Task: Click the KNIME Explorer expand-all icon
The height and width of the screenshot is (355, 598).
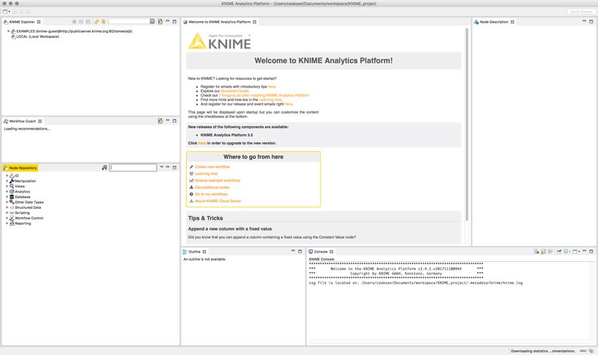Action: (x=74, y=22)
